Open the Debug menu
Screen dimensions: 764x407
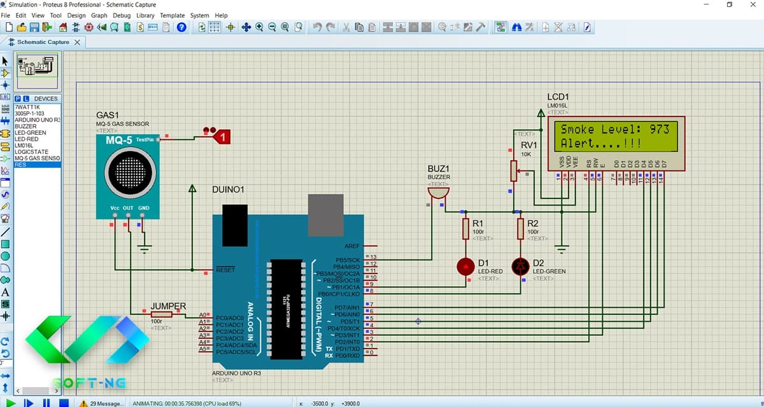[121, 15]
